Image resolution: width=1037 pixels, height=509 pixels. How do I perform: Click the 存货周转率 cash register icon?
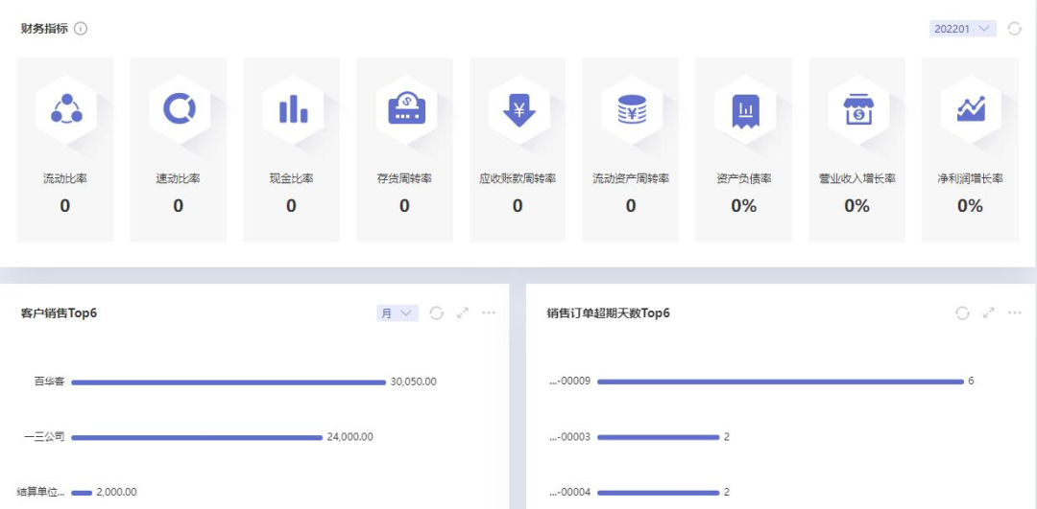405,109
